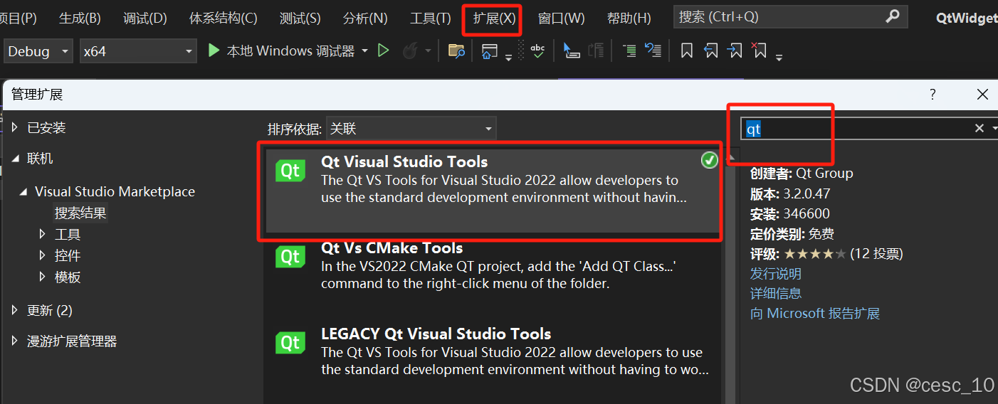Open the 测试(S) menu
This screenshot has width=998, height=404.
point(300,18)
